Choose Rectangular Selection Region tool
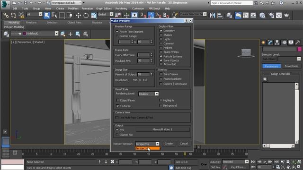303x170 pixels. point(62,15)
